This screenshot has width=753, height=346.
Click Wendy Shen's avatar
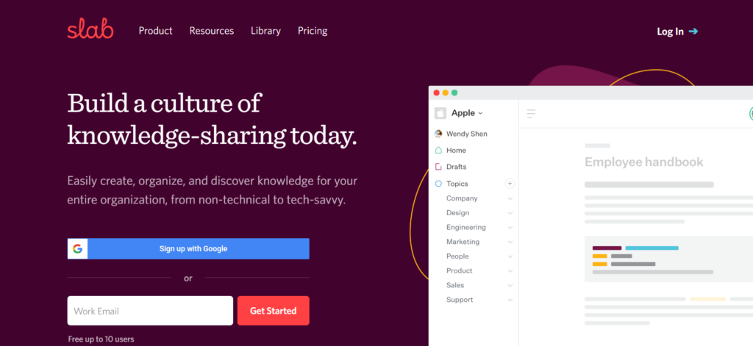point(438,134)
